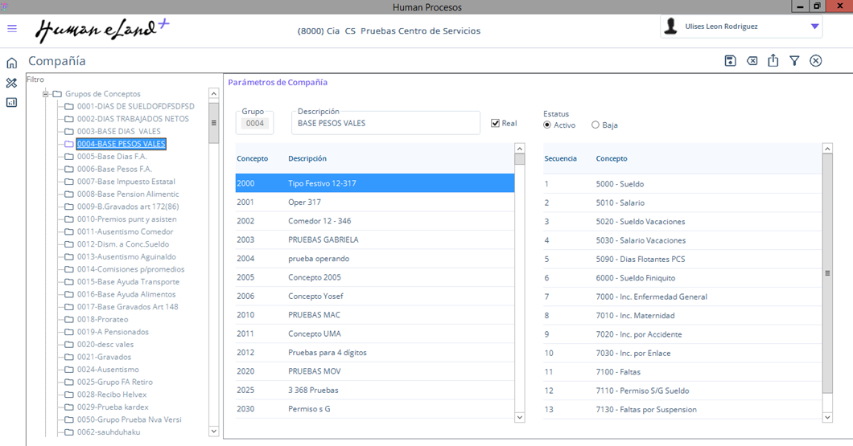The width and height of the screenshot is (853, 446).
Task: Open the tools sidebar icon
Action: tap(11, 83)
